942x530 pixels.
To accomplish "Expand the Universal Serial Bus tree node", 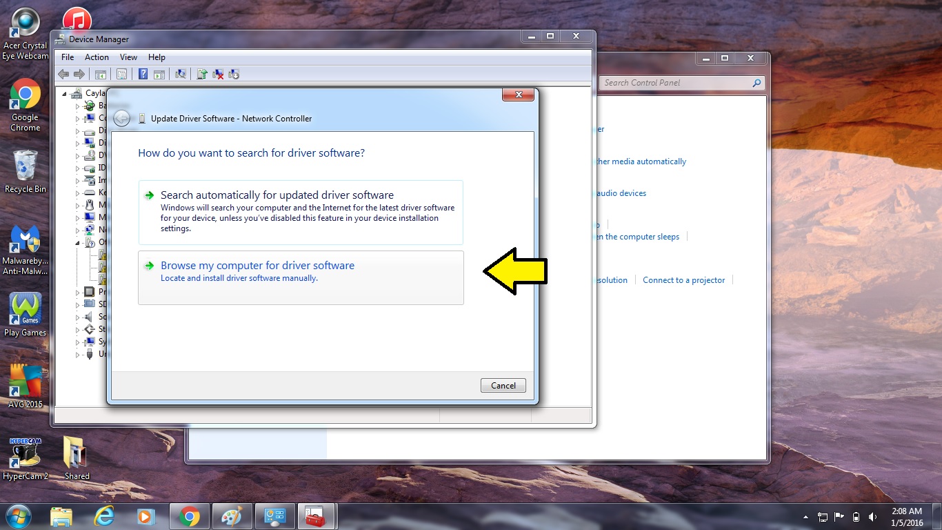I will tap(78, 354).
